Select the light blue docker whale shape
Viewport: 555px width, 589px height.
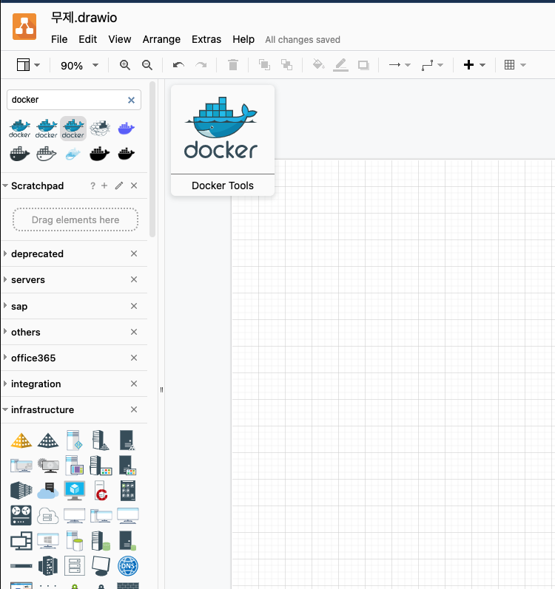click(x=73, y=154)
